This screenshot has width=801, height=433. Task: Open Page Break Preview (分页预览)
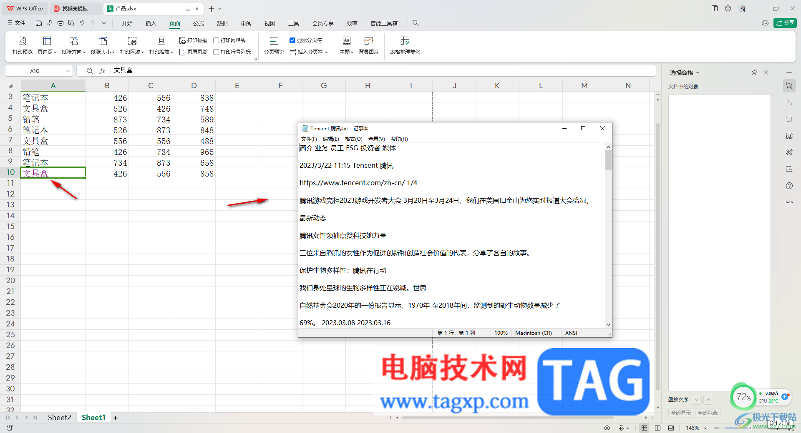[x=274, y=45]
